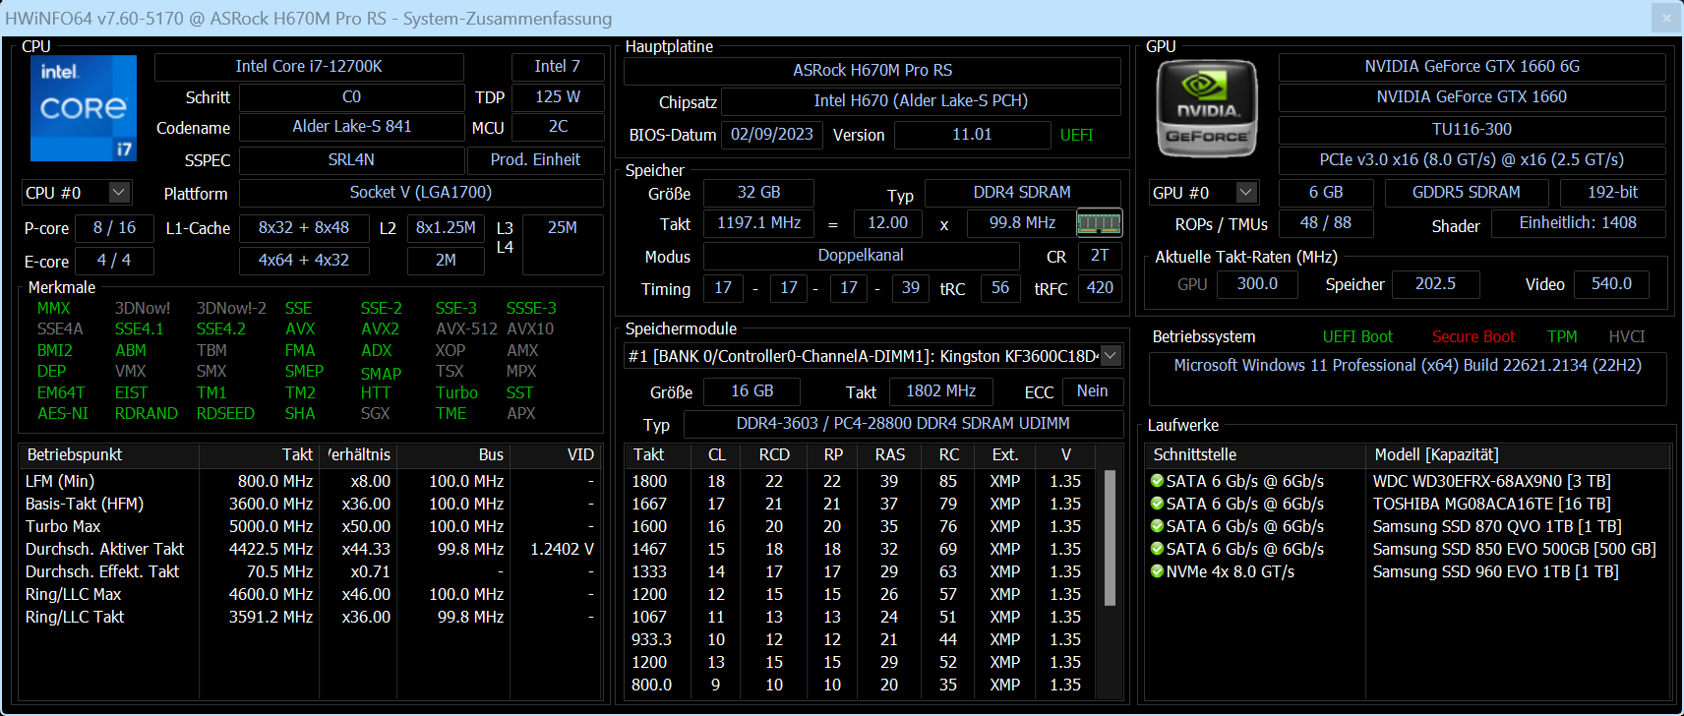Click the green UEFI label next to BIOS version
The width and height of the screenshot is (1684, 716).
(1077, 135)
